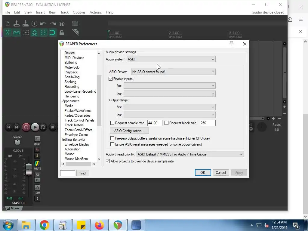The height and width of the screenshot is (231, 308).
Task: Click the Redo toolbar icon
Action: (52, 23)
